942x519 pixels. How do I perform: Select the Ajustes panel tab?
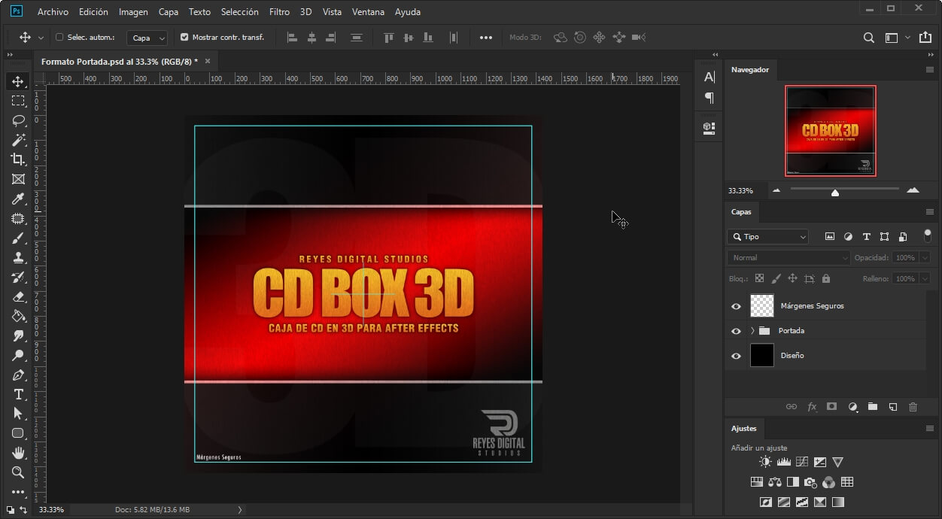744,428
